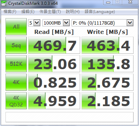The width and height of the screenshot is (139, 126).
Task: Select the Seq read result 469.7
Action: [54, 45]
